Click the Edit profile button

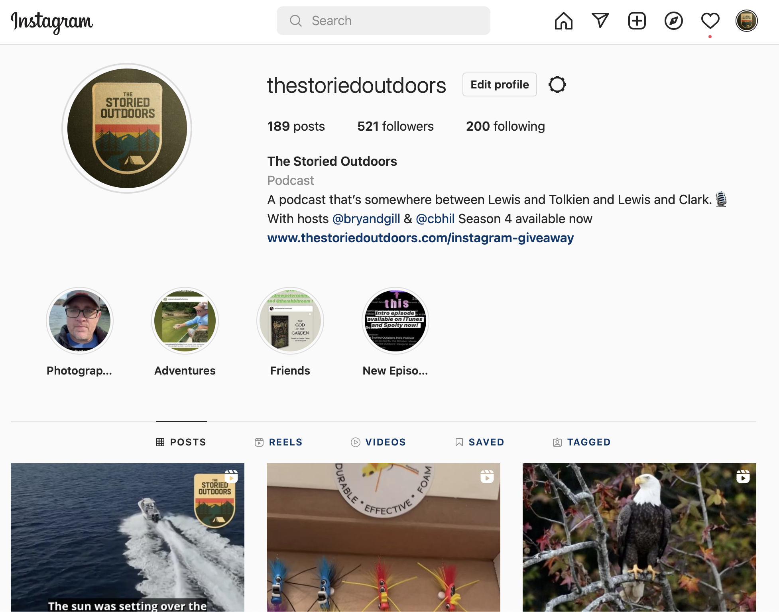click(x=500, y=84)
